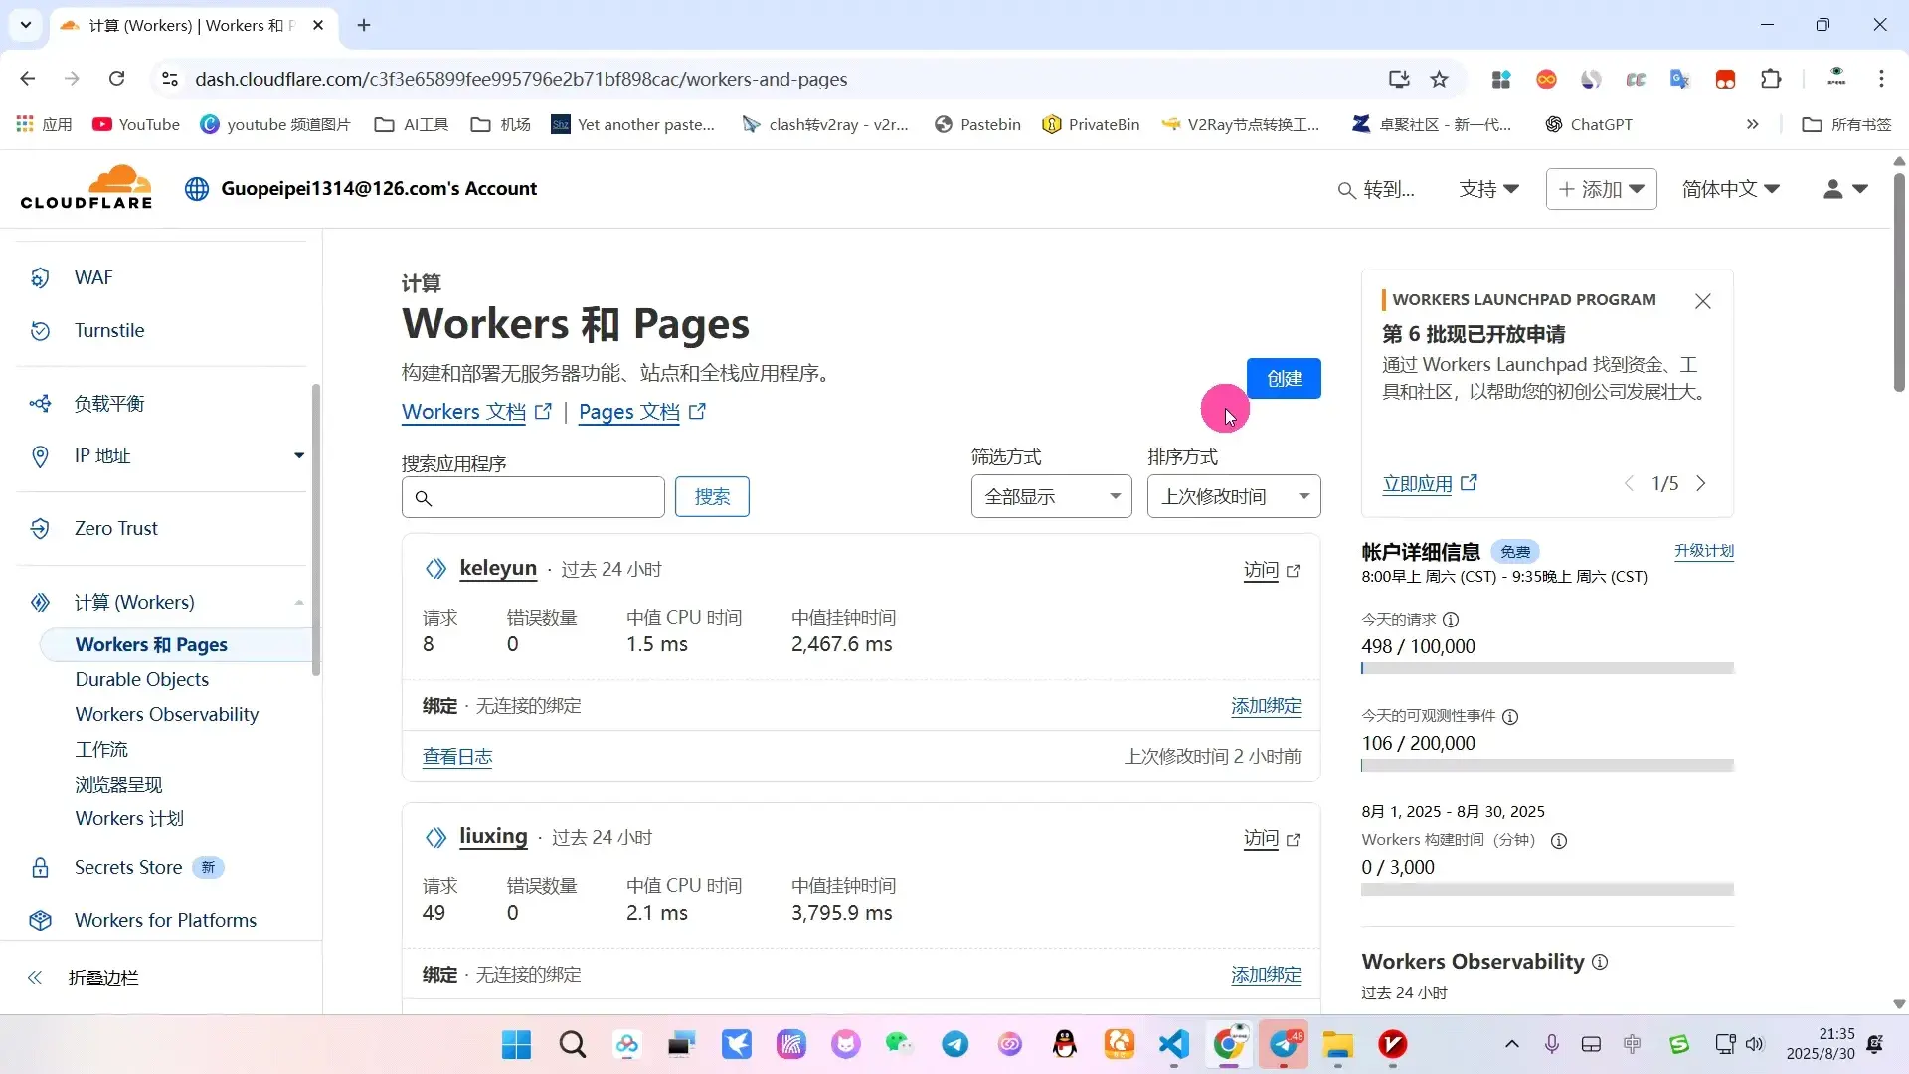Image resolution: width=1909 pixels, height=1074 pixels.
Task: Click the Cloudflare logo
Action: click(87, 188)
